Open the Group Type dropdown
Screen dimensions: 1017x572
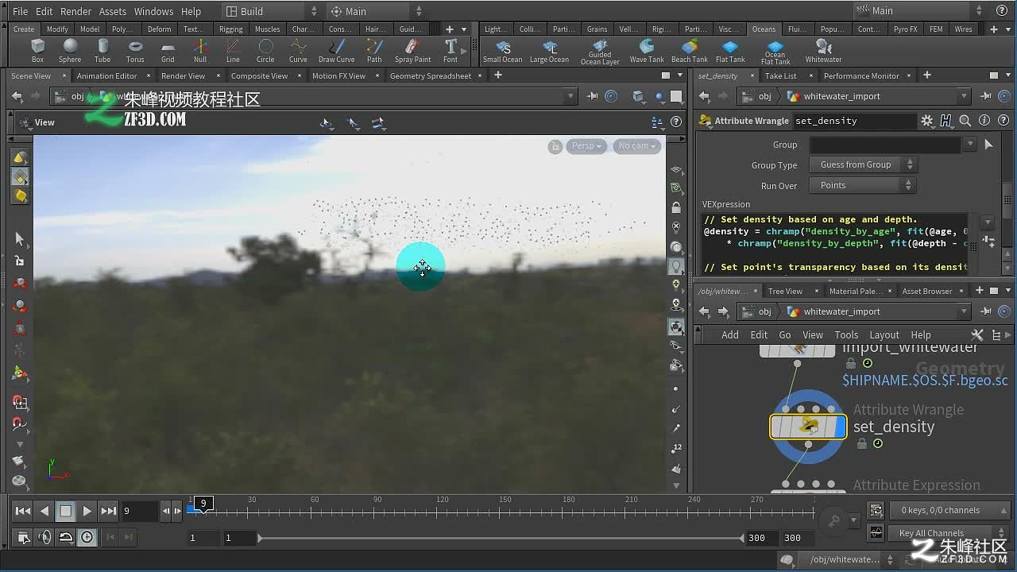pos(863,164)
